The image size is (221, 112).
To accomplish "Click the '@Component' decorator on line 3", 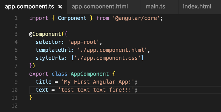I will point(45,34).
